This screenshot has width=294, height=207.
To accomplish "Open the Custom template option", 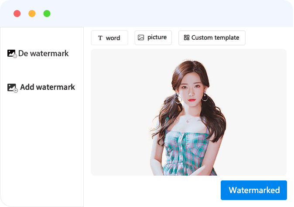I will [212, 38].
